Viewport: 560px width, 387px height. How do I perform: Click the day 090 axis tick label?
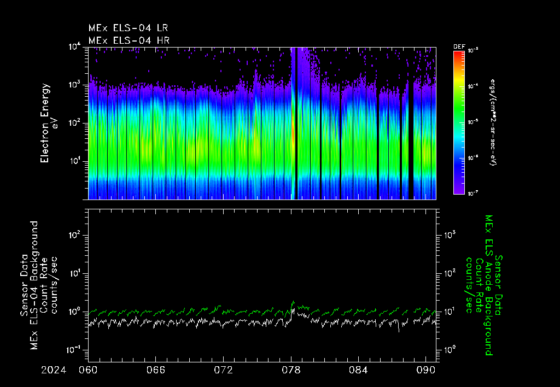425,370
